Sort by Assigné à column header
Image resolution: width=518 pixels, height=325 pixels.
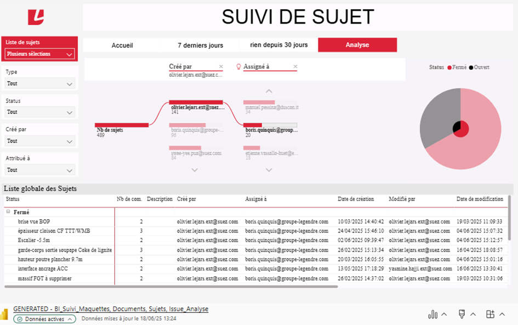click(x=255, y=199)
